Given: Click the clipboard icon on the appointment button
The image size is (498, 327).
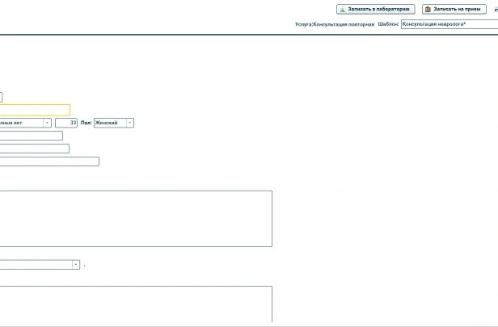Looking at the screenshot, I should tap(428, 9).
